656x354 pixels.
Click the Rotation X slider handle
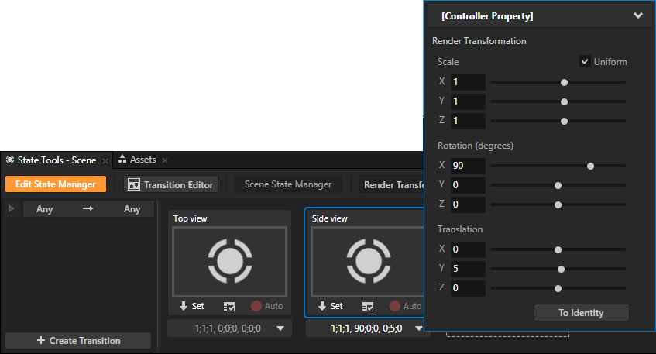point(591,166)
